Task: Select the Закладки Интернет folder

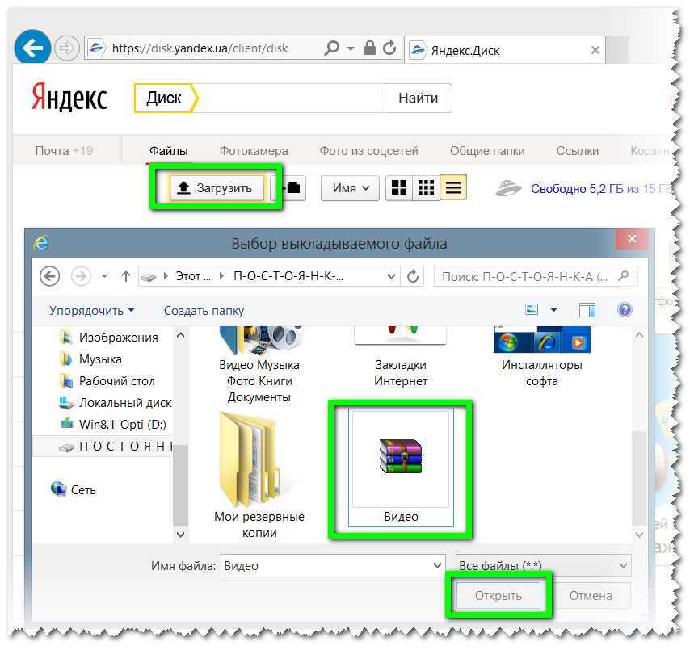Action: (x=401, y=358)
